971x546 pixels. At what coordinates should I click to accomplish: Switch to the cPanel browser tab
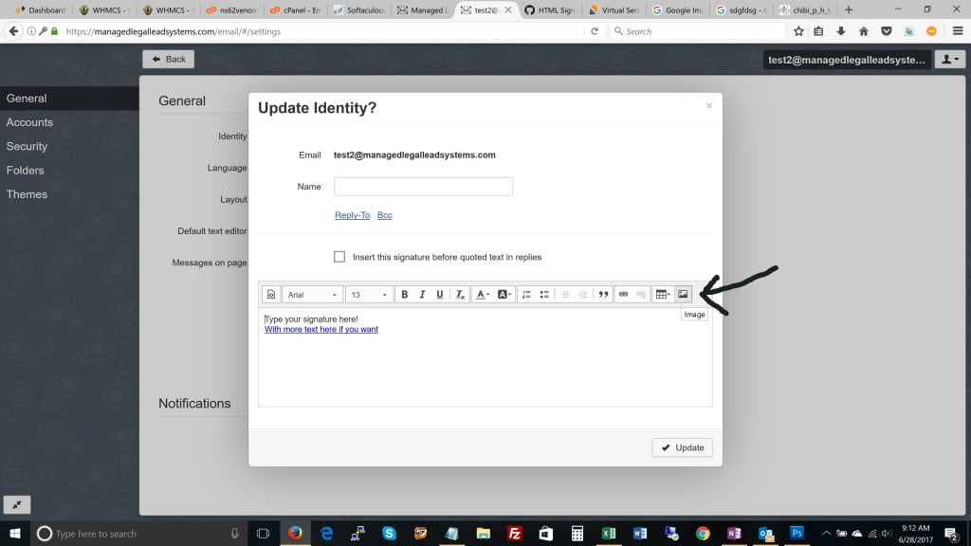tap(296, 9)
